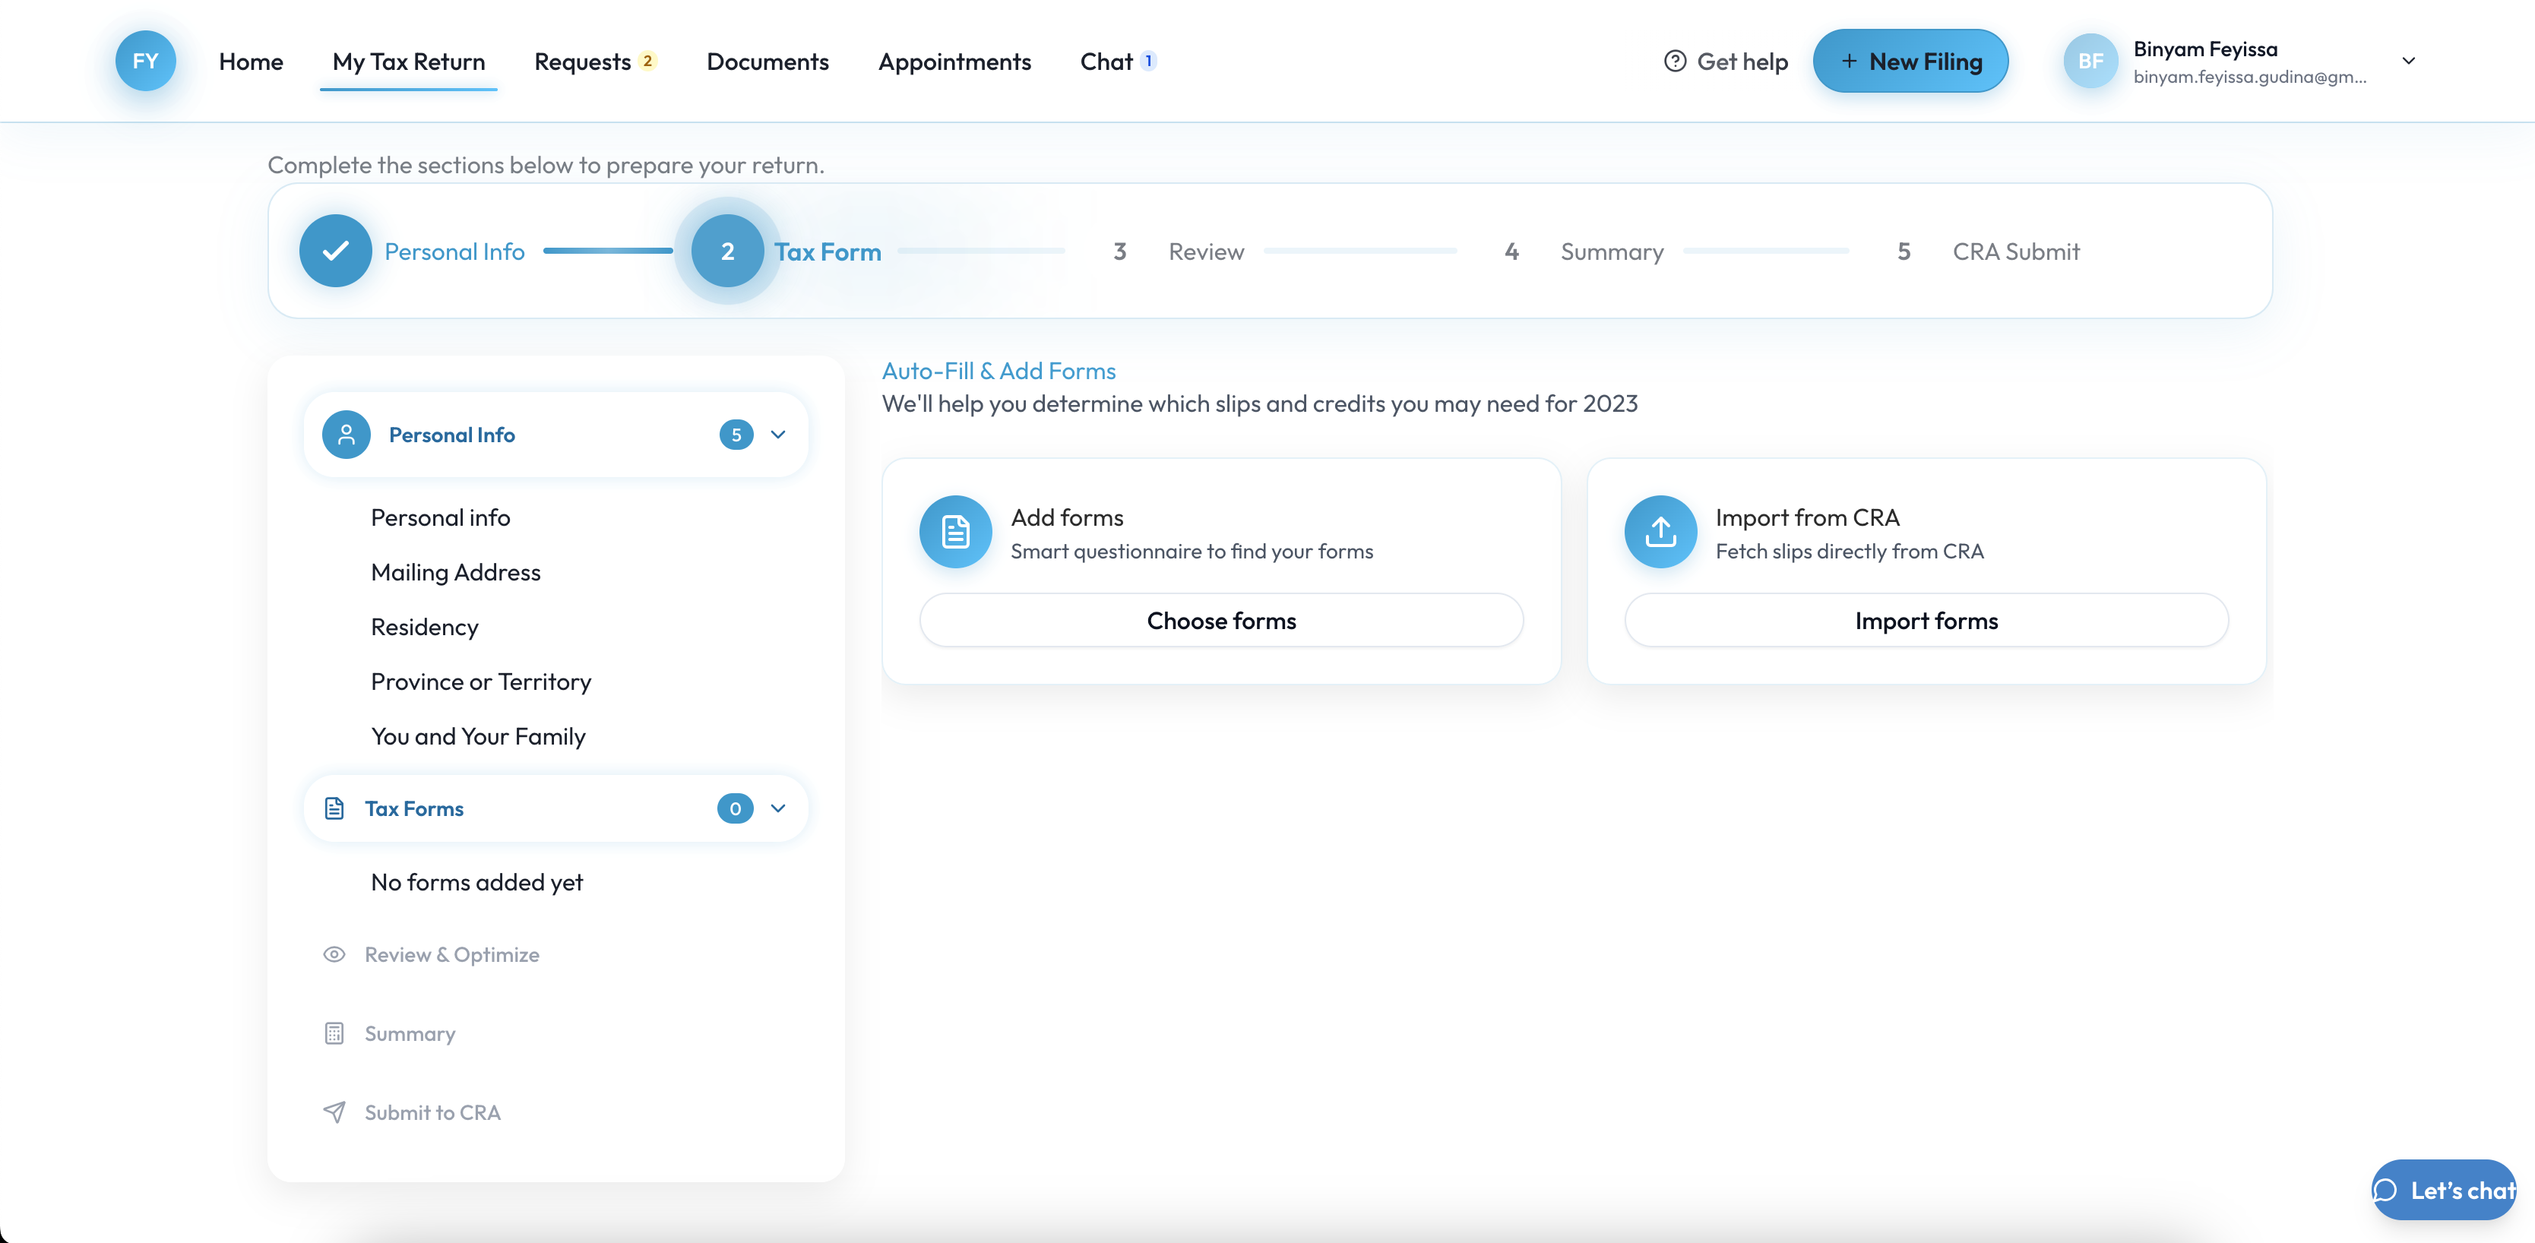This screenshot has height=1243, width=2535.
Task: Click the Add forms document icon
Action: pyautogui.click(x=954, y=531)
